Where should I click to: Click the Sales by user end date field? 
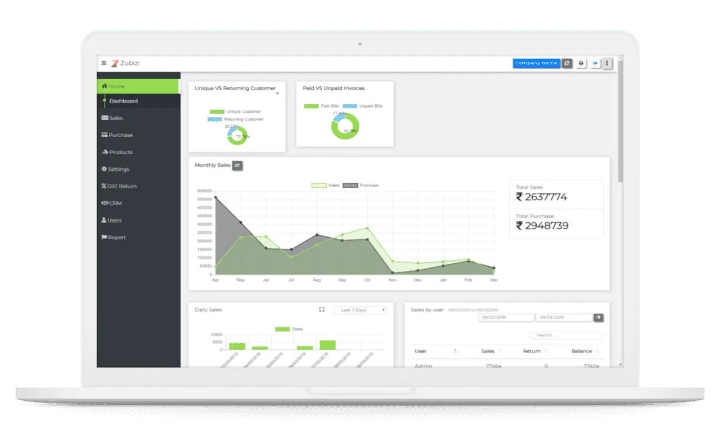(564, 318)
